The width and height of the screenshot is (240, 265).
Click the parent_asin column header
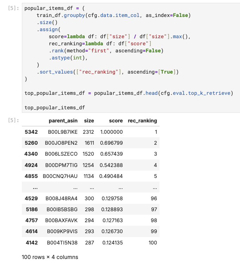point(63,121)
